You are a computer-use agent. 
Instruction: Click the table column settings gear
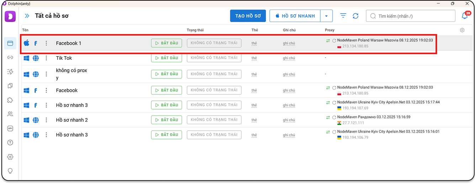pyautogui.click(x=462, y=30)
